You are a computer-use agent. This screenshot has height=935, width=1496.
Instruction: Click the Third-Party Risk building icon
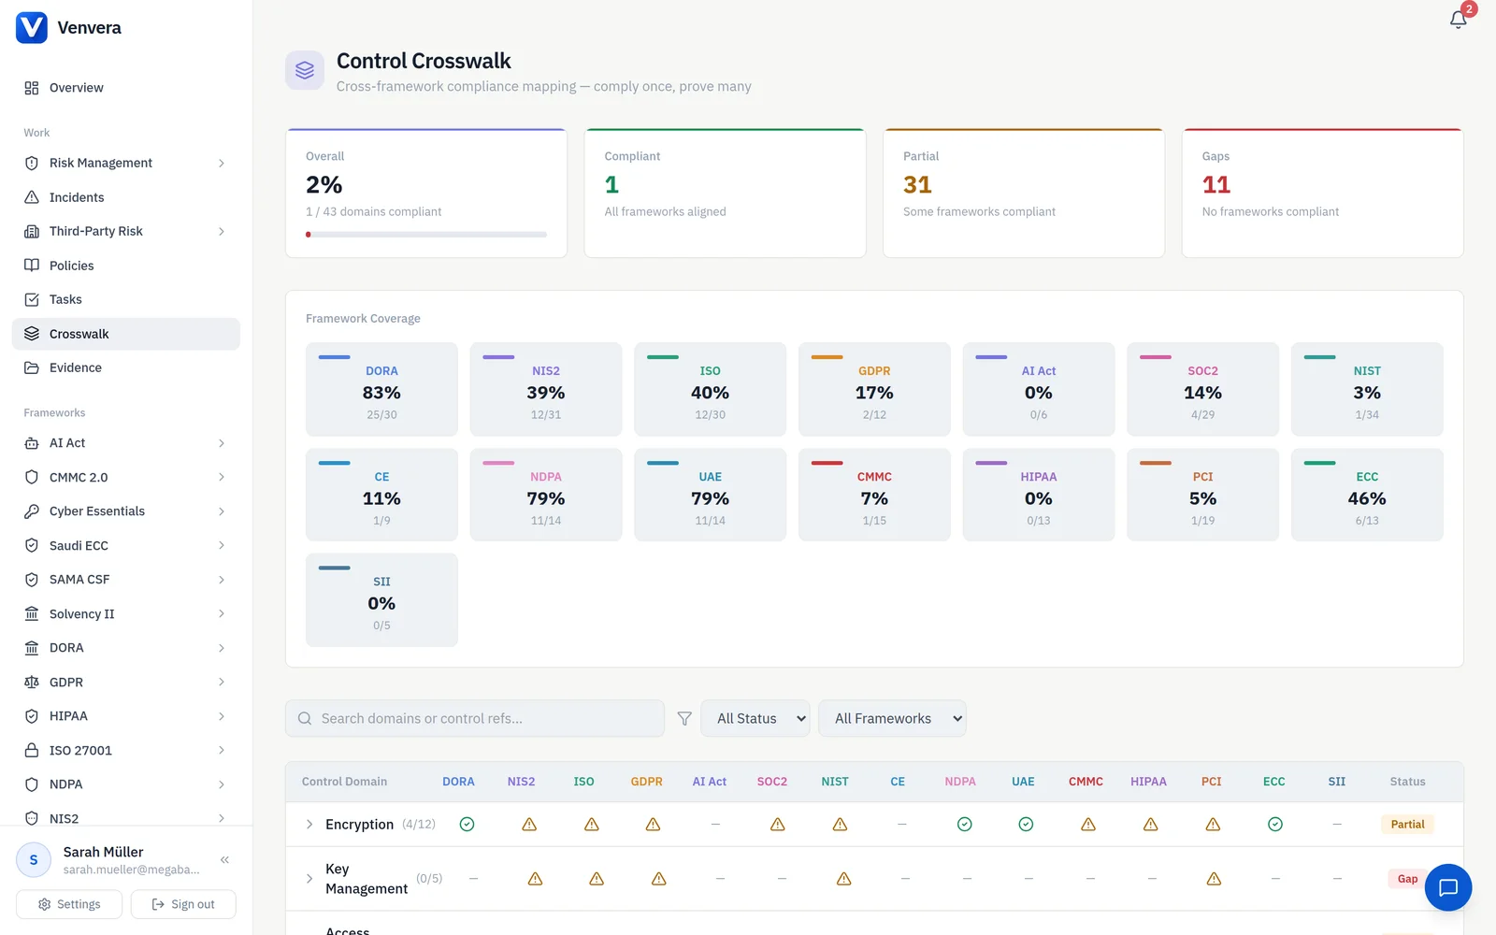pyautogui.click(x=32, y=231)
